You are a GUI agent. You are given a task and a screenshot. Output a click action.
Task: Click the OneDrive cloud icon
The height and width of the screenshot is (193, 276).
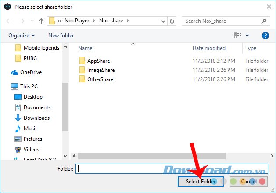[14, 72]
